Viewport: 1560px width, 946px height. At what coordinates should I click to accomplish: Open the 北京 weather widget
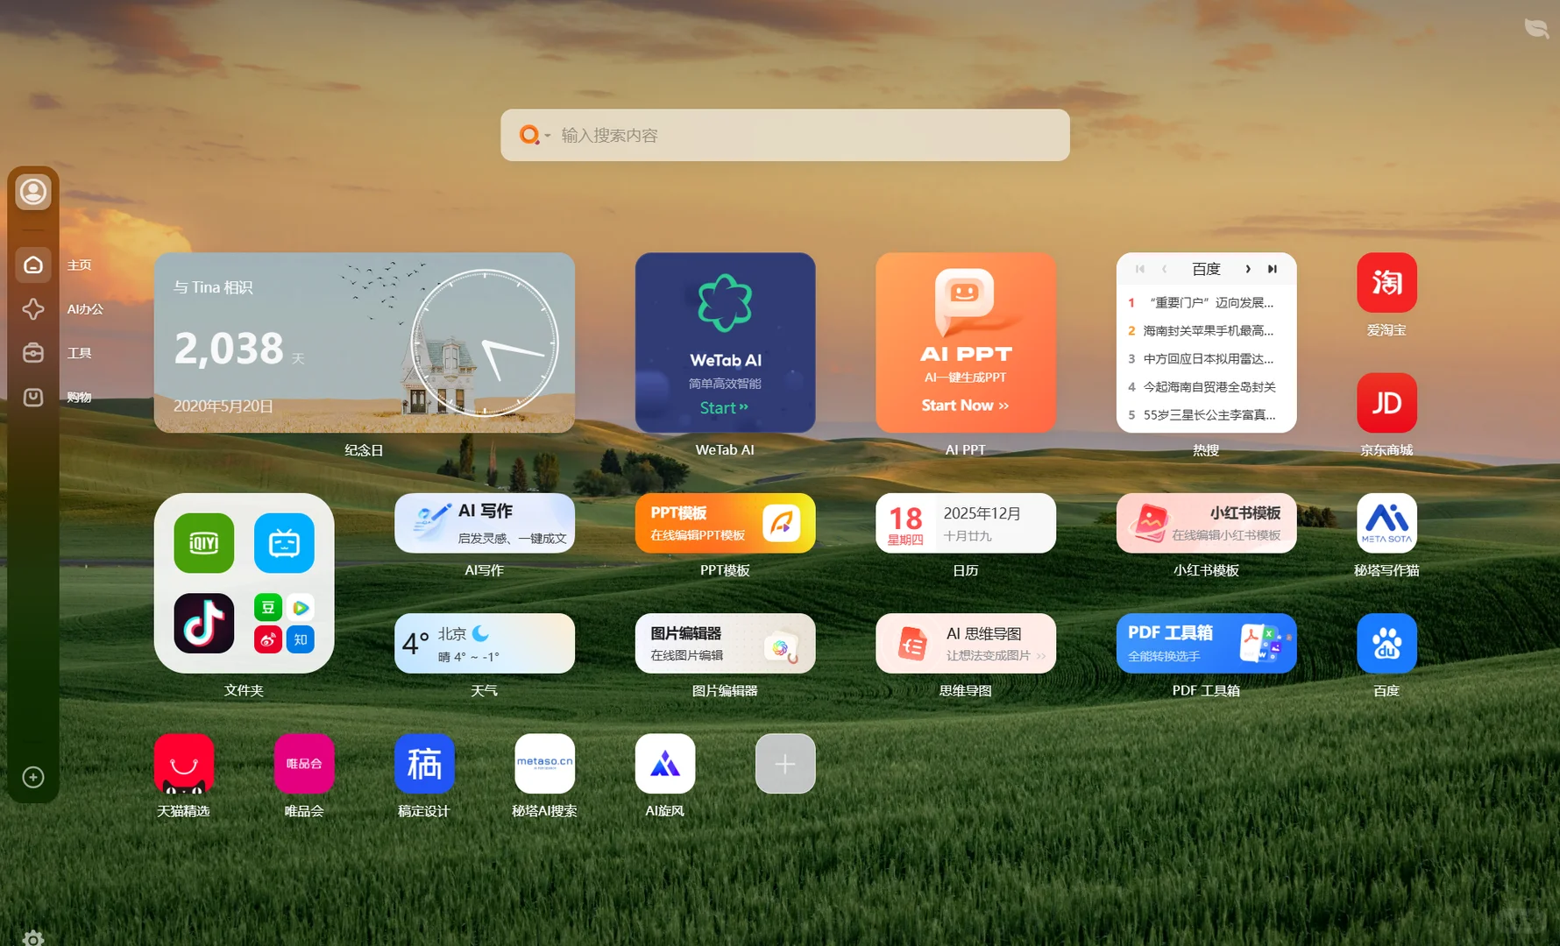pyautogui.click(x=485, y=644)
